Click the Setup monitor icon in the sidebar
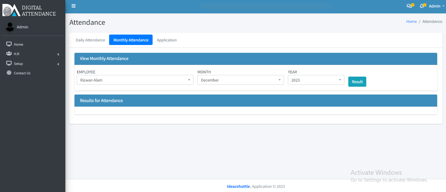This screenshot has width=446, height=192. [9, 64]
